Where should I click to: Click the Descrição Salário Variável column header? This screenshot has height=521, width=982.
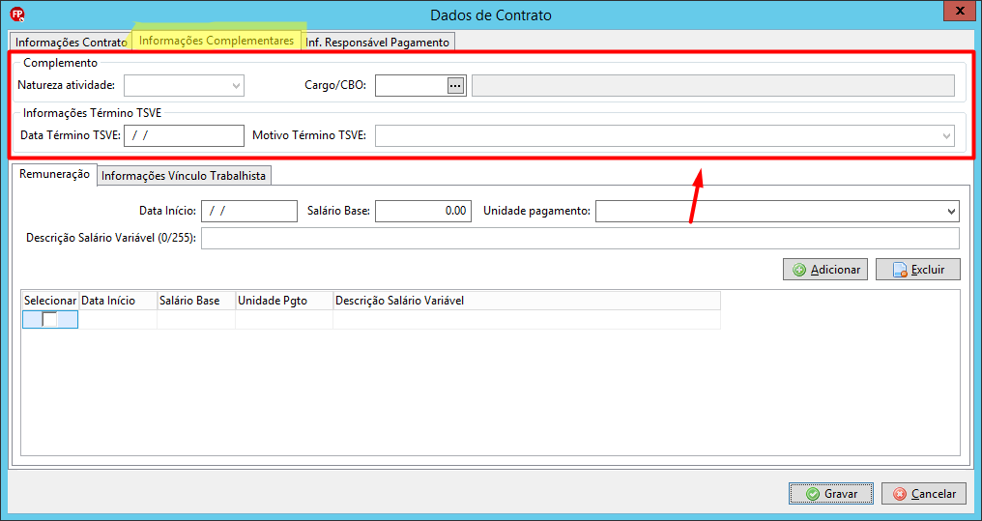[526, 301]
